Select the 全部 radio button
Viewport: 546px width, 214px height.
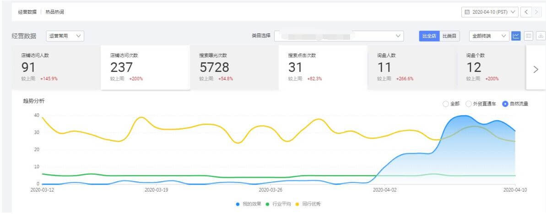tap(446, 104)
